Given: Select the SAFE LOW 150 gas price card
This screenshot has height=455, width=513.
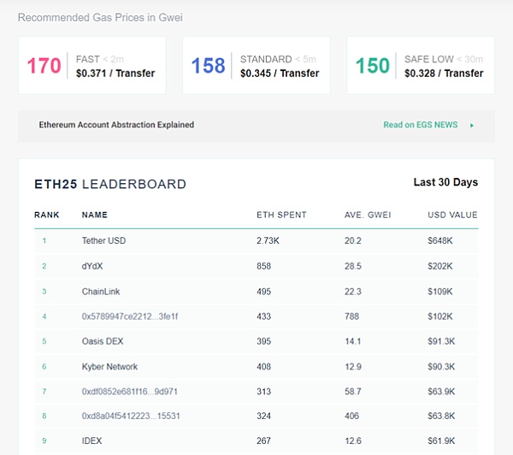Looking at the screenshot, I should (421, 66).
